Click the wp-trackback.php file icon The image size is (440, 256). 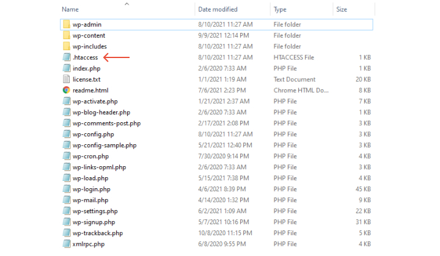[67, 233]
